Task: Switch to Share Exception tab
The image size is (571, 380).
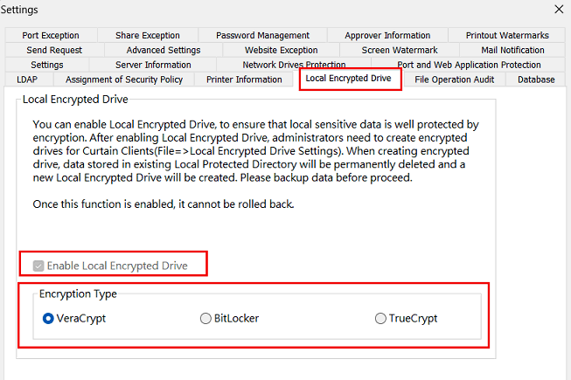Action: [147, 36]
